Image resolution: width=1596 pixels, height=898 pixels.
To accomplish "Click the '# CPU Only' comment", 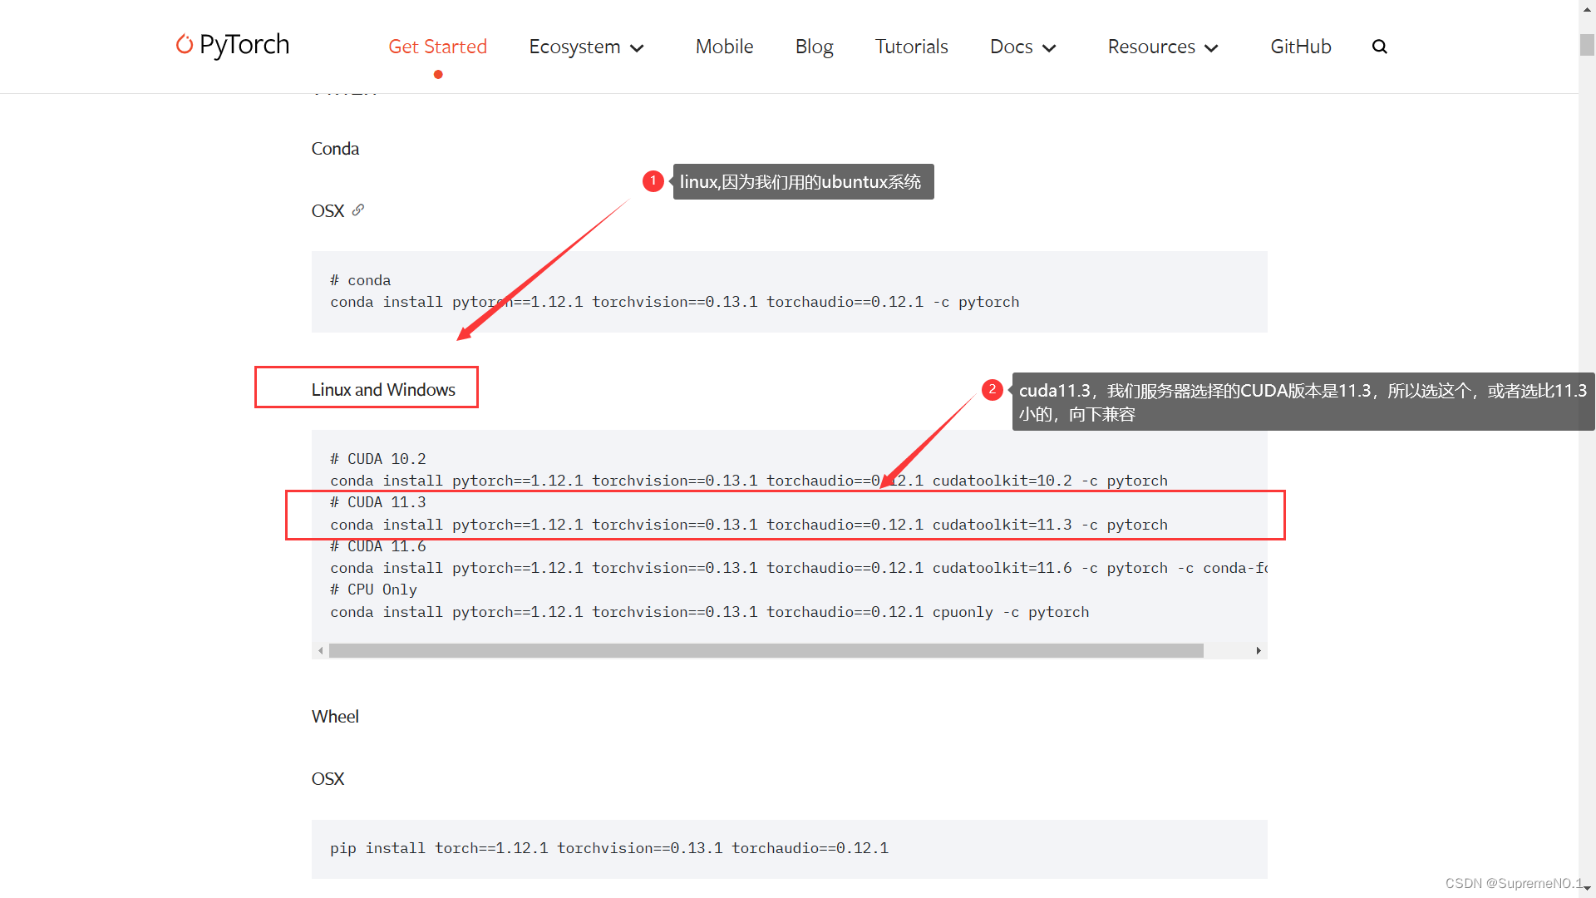I will [x=373, y=590].
